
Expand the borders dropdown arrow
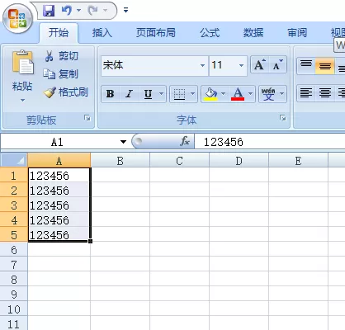point(193,94)
